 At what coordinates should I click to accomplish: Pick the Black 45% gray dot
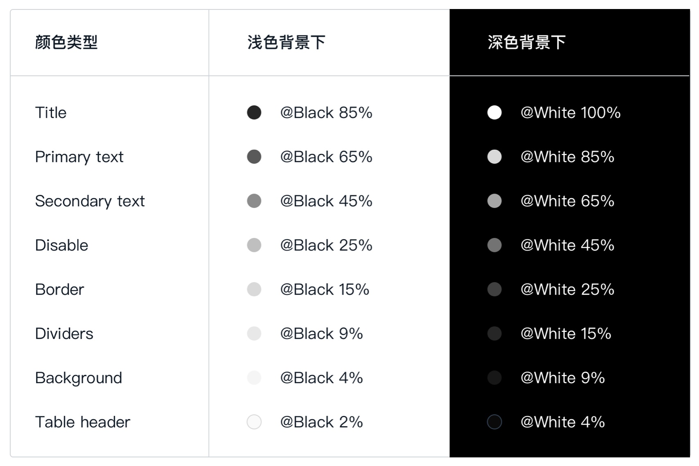tap(254, 201)
